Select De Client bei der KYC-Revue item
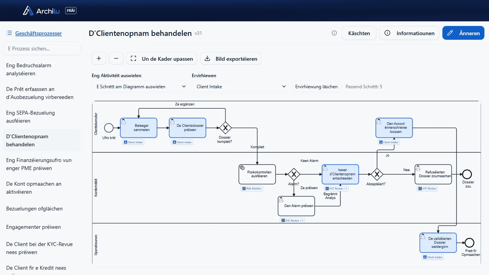The height and width of the screenshot is (275, 489). coord(42,248)
